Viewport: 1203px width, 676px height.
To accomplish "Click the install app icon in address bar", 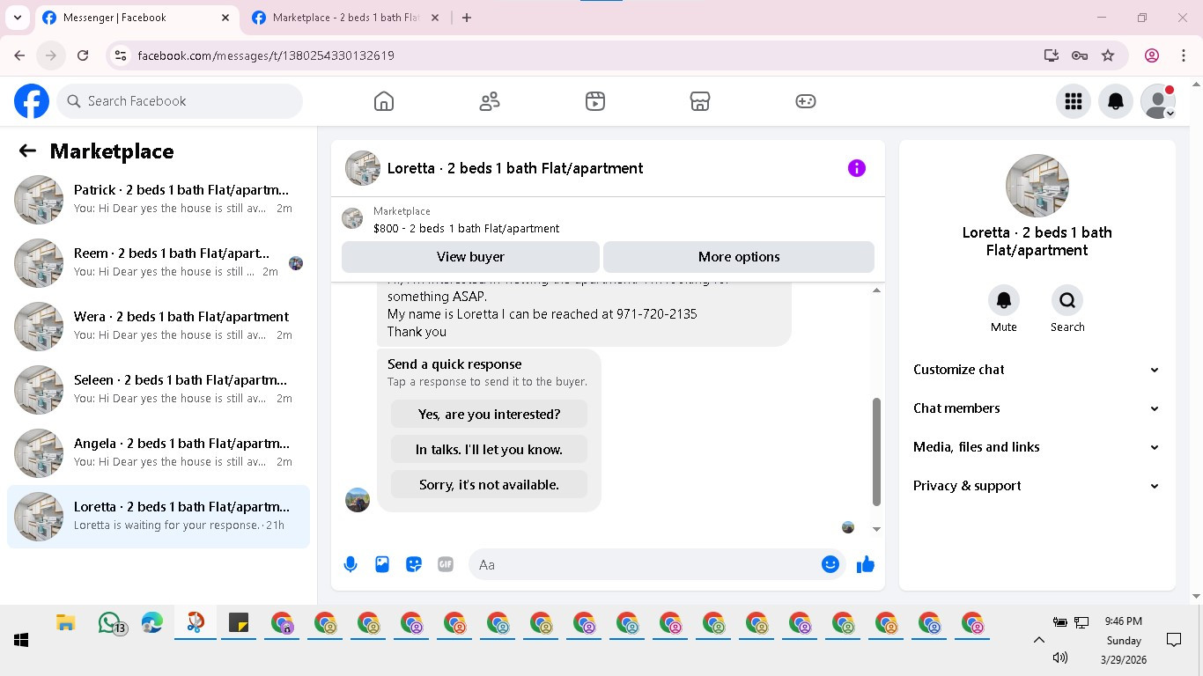I will point(1051,55).
